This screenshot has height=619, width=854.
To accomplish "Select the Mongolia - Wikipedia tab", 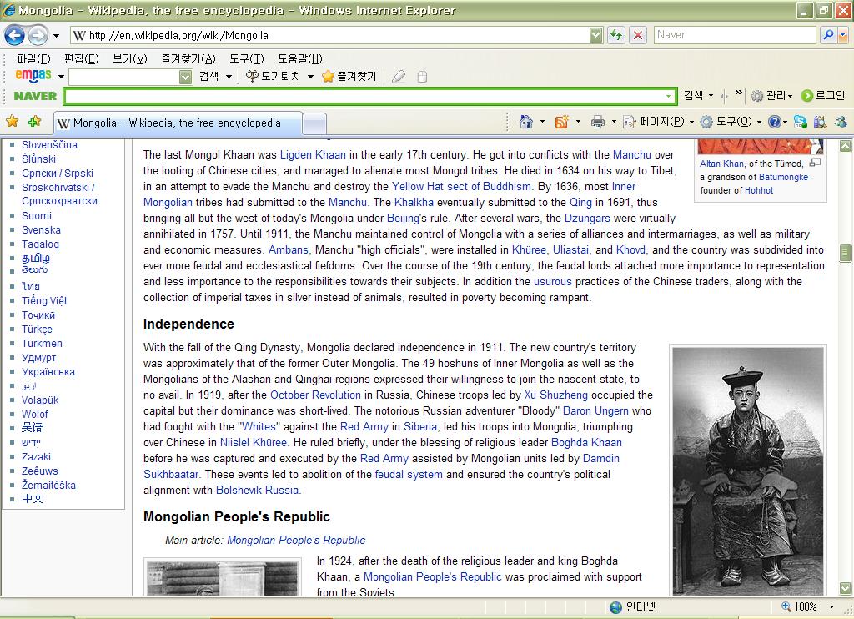I will pos(178,123).
